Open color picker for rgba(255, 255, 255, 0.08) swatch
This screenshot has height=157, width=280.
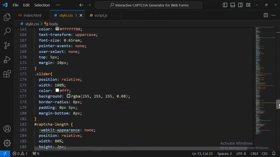69,96
